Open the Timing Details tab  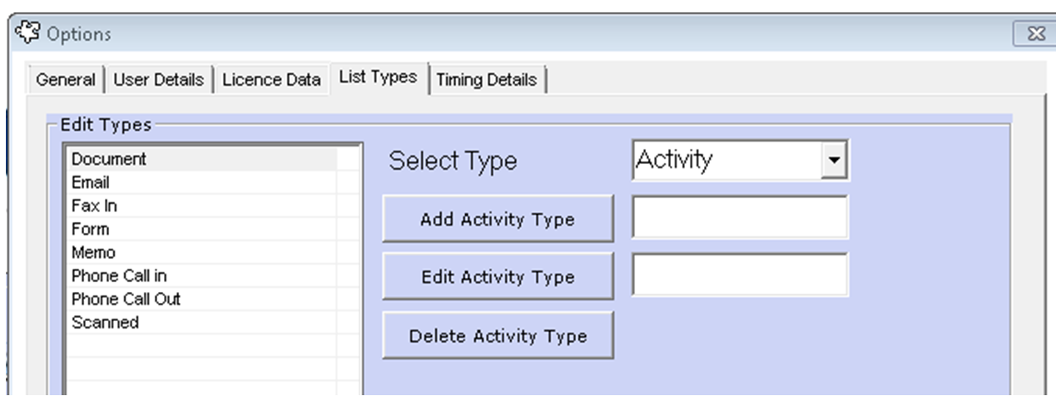[x=487, y=80]
